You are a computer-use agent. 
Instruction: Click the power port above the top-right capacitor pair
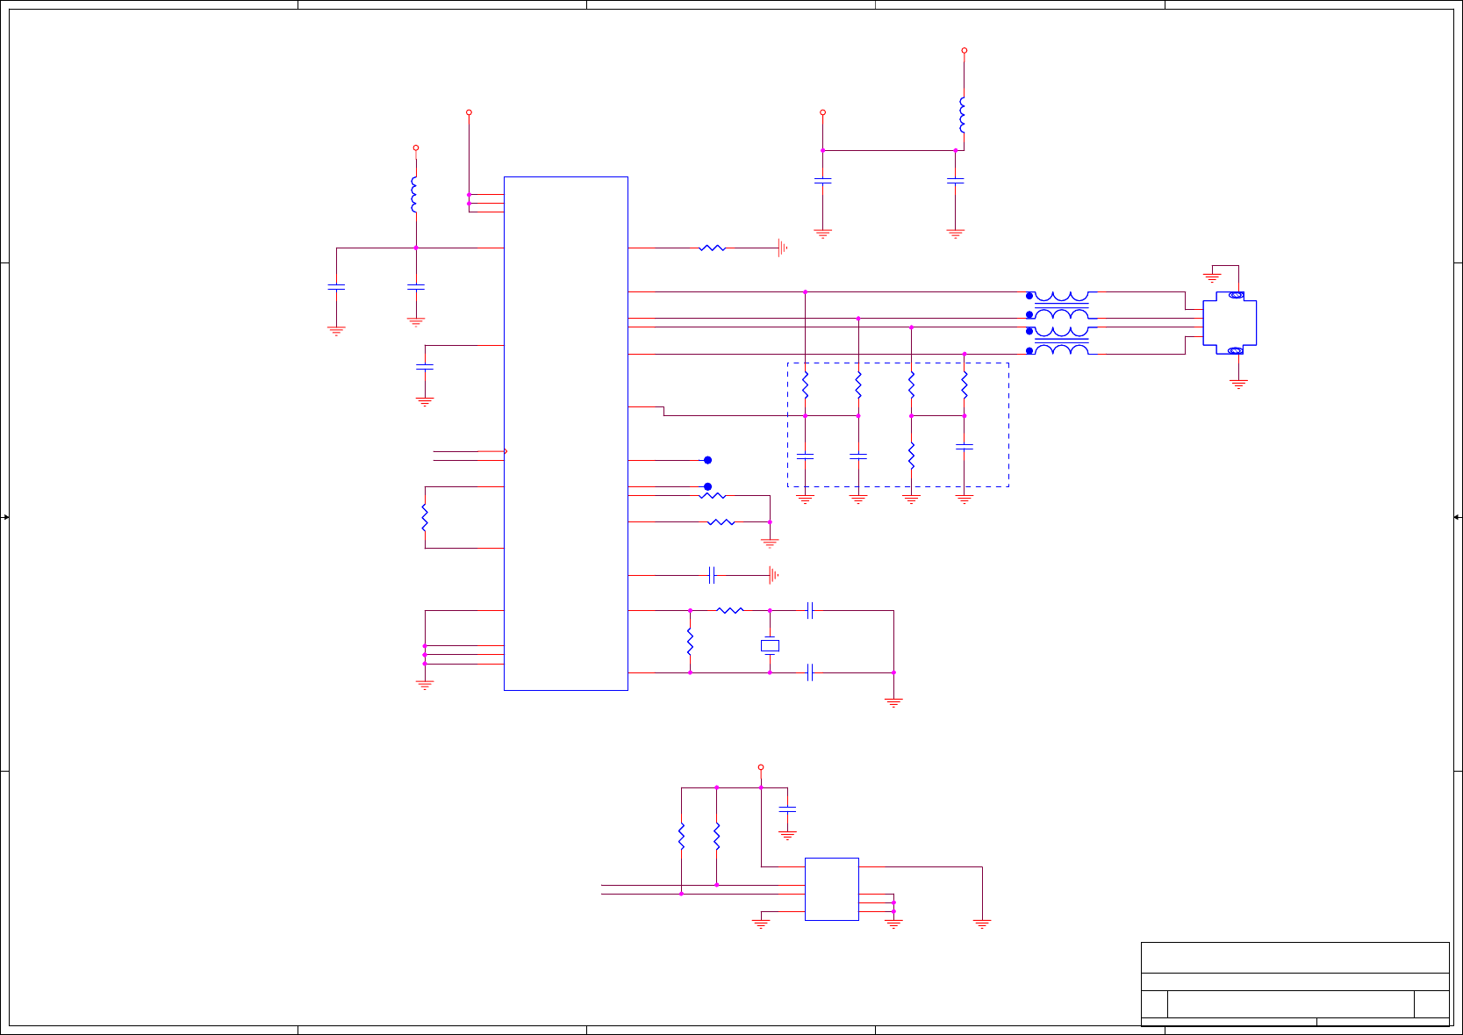(822, 112)
